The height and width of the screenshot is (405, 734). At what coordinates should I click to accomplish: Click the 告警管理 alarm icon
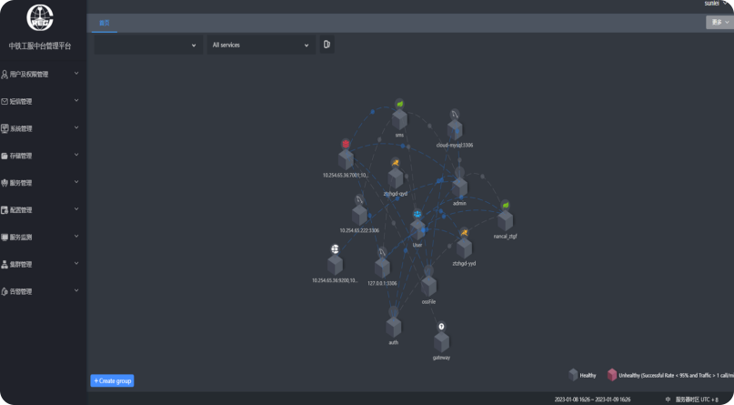(5, 292)
